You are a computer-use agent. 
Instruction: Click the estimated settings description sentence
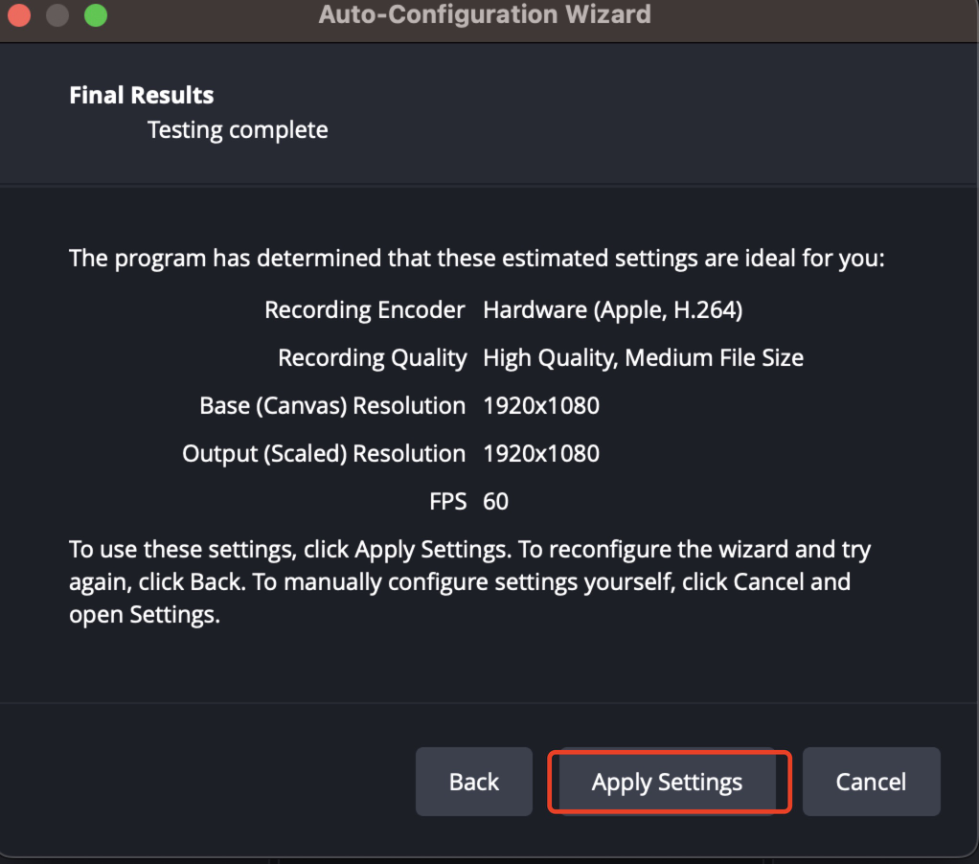coord(476,259)
